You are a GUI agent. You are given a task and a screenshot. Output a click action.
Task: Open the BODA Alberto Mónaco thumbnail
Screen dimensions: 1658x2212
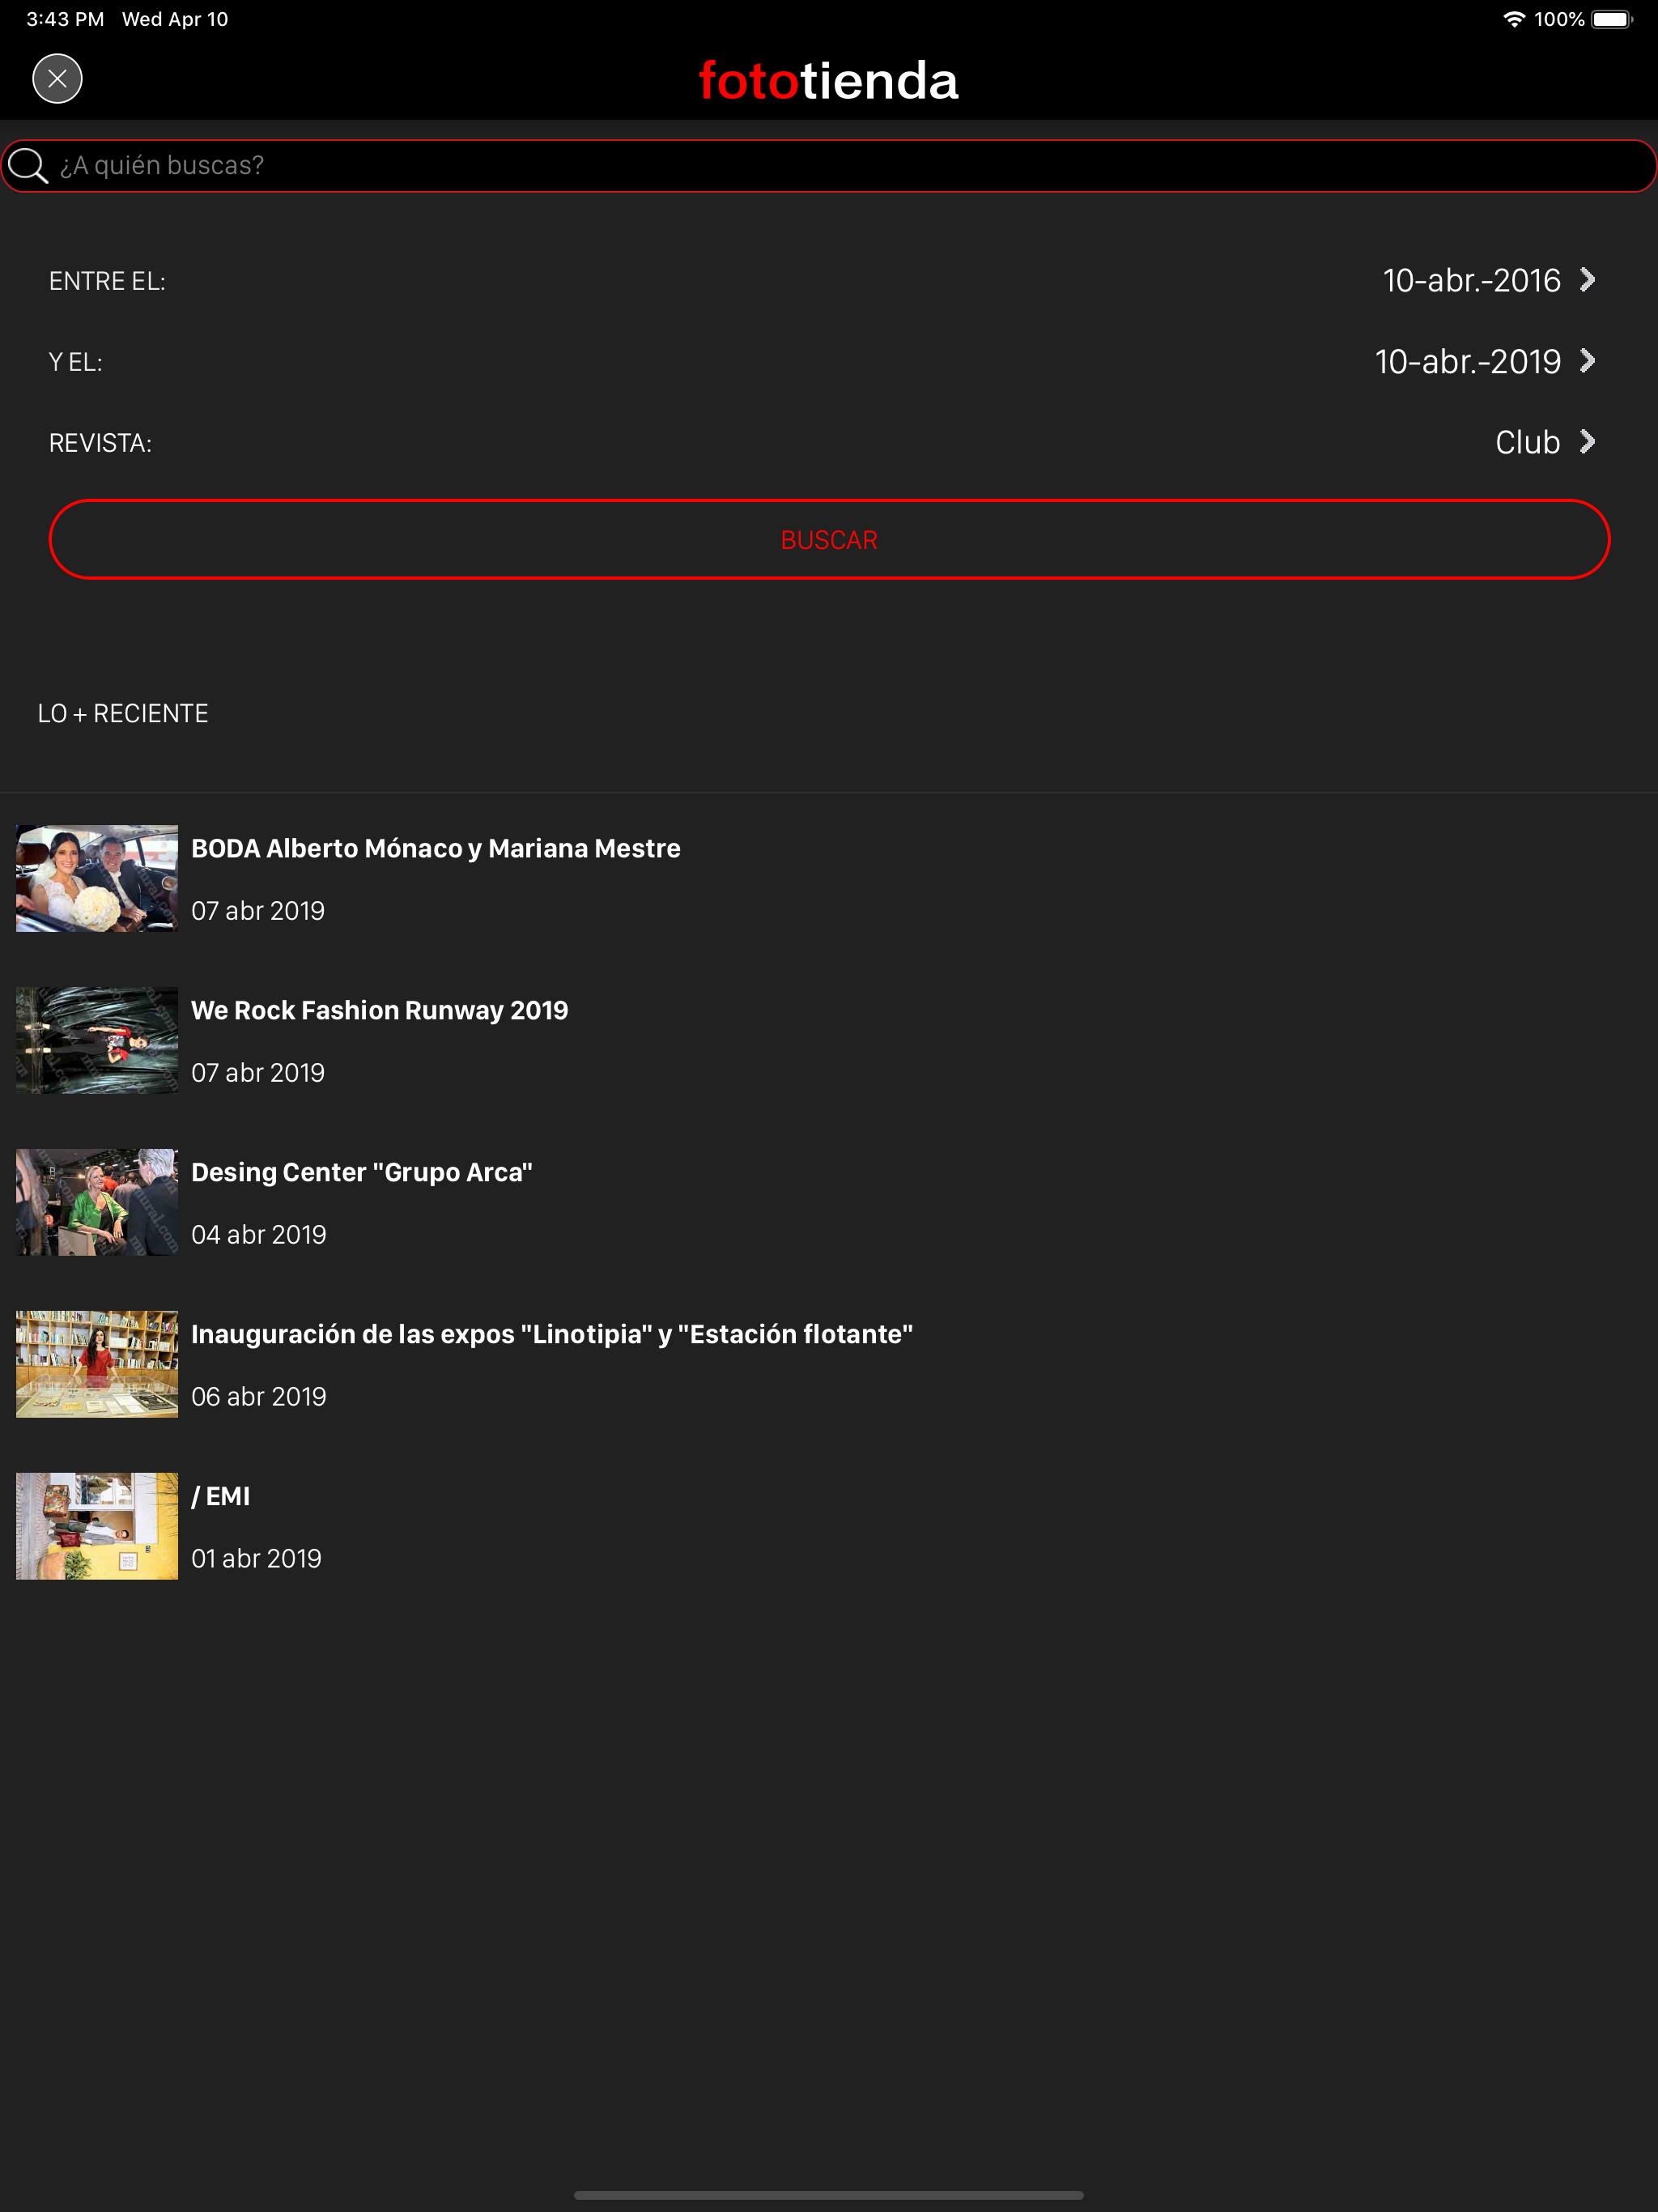tap(97, 878)
